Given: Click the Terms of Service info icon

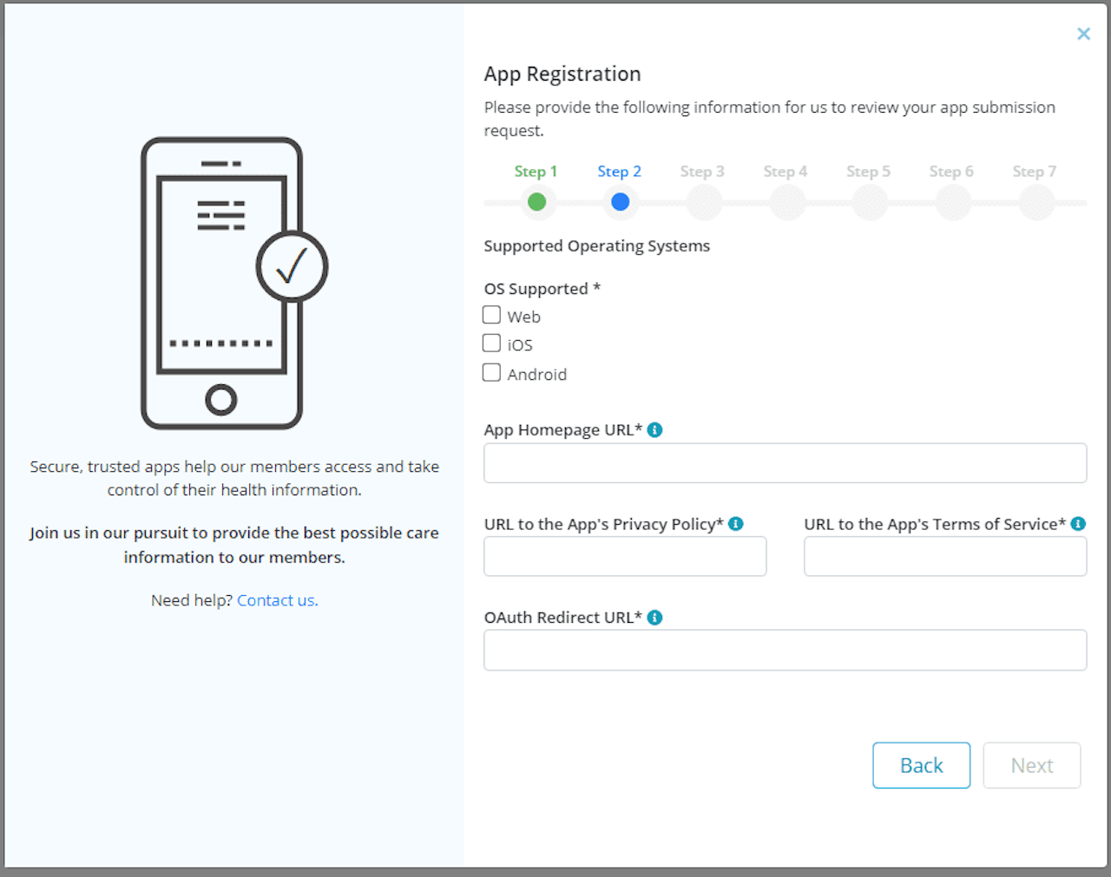Looking at the screenshot, I should (x=1077, y=523).
